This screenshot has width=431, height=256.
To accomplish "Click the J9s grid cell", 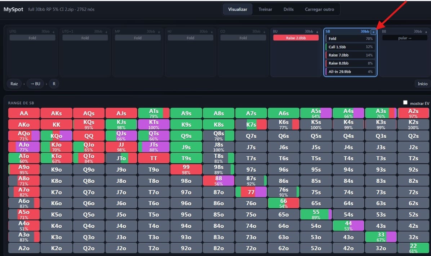I will click(x=186, y=147).
